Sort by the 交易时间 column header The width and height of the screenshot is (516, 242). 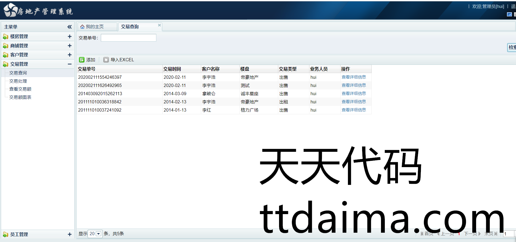pos(172,69)
